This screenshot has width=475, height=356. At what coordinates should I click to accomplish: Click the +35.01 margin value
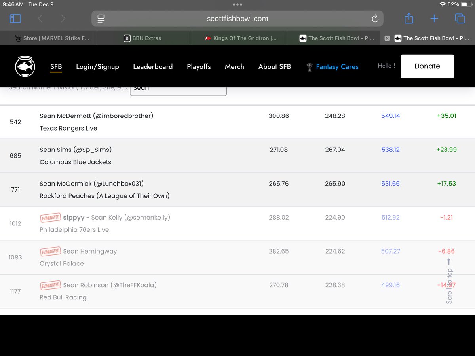coord(446,116)
